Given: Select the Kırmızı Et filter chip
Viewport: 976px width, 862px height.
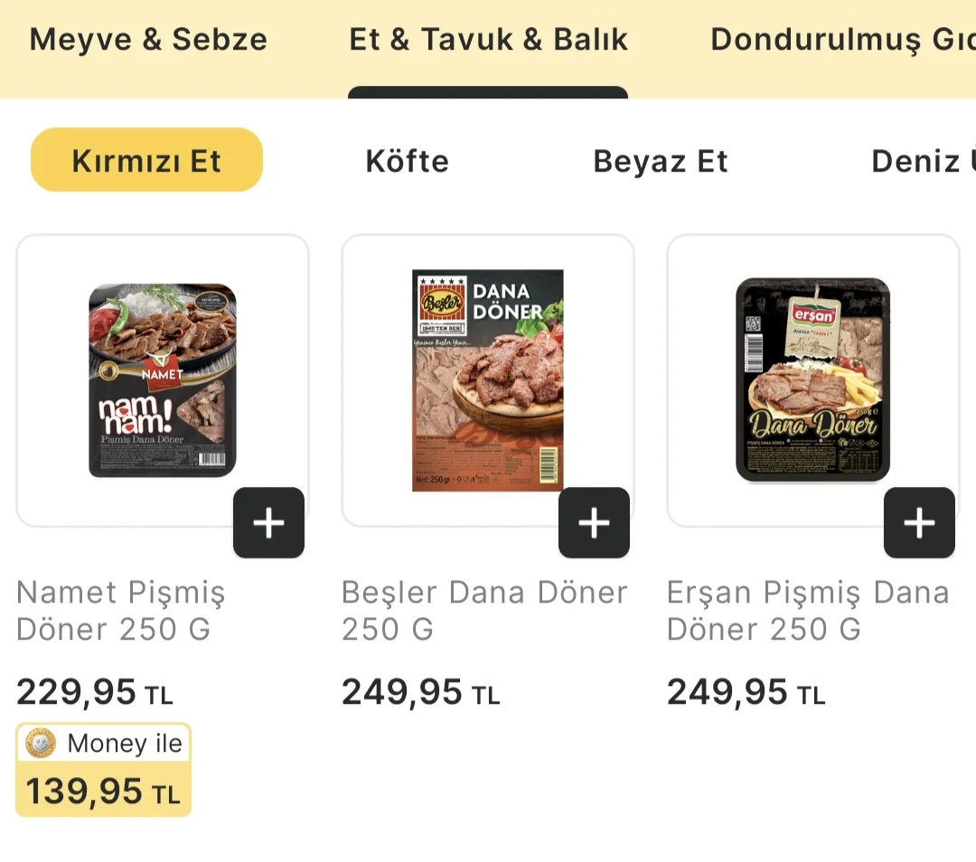Looking at the screenshot, I should (146, 160).
